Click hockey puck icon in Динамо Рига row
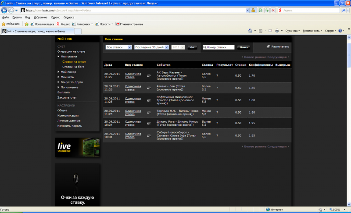351x213 pixels. click(x=149, y=123)
